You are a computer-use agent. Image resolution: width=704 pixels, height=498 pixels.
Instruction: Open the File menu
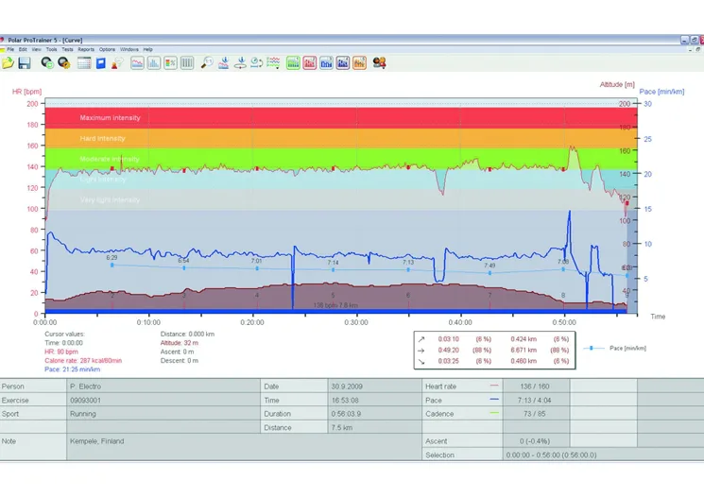[x=11, y=49]
